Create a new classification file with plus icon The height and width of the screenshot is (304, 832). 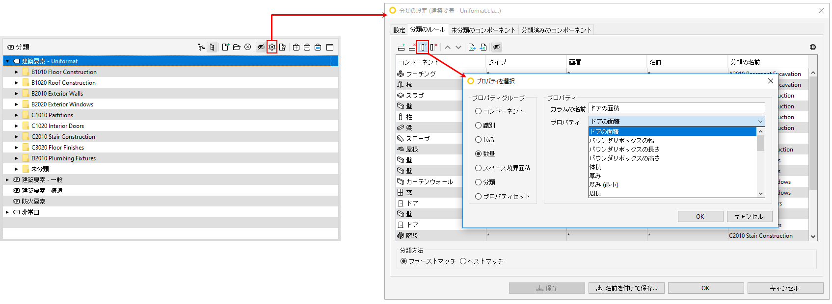(225, 47)
